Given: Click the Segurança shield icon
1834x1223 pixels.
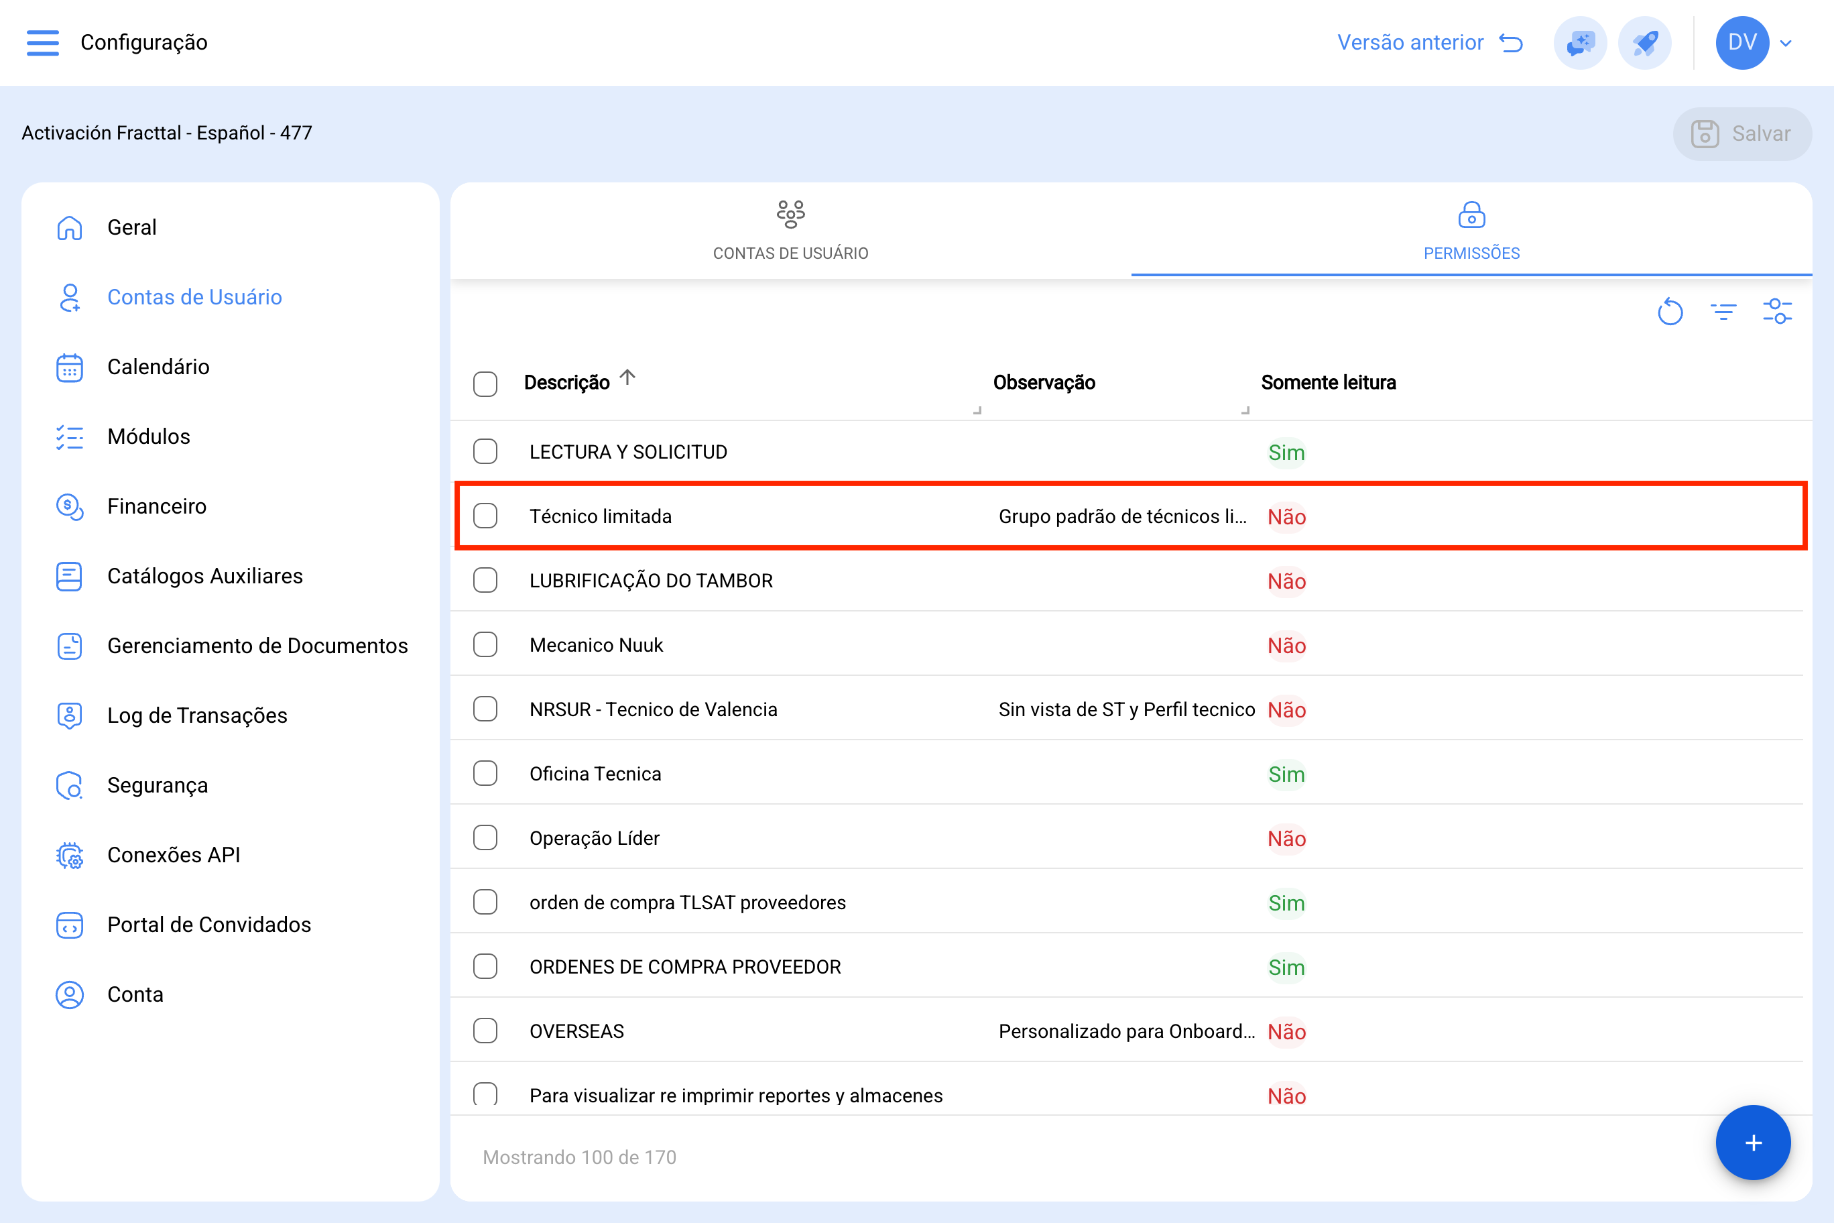Looking at the screenshot, I should pos(70,785).
